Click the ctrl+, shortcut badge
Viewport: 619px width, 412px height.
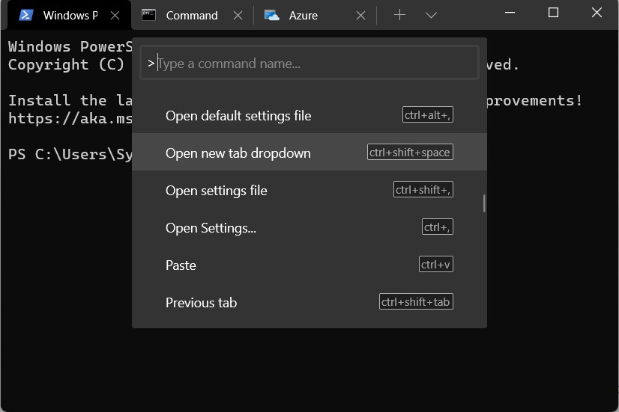click(x=438, y=227)
